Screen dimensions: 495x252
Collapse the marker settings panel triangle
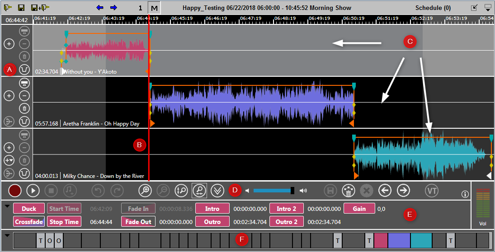(x=7, y=206)
